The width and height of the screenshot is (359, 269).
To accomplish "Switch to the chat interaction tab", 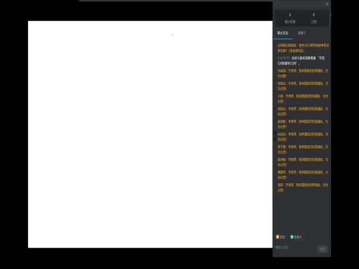I will 282,33.
